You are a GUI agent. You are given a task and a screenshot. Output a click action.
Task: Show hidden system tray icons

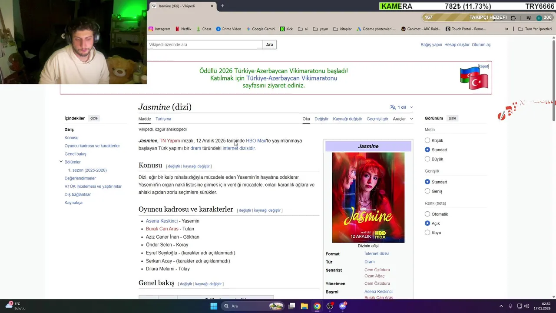(x=501, y=306)
